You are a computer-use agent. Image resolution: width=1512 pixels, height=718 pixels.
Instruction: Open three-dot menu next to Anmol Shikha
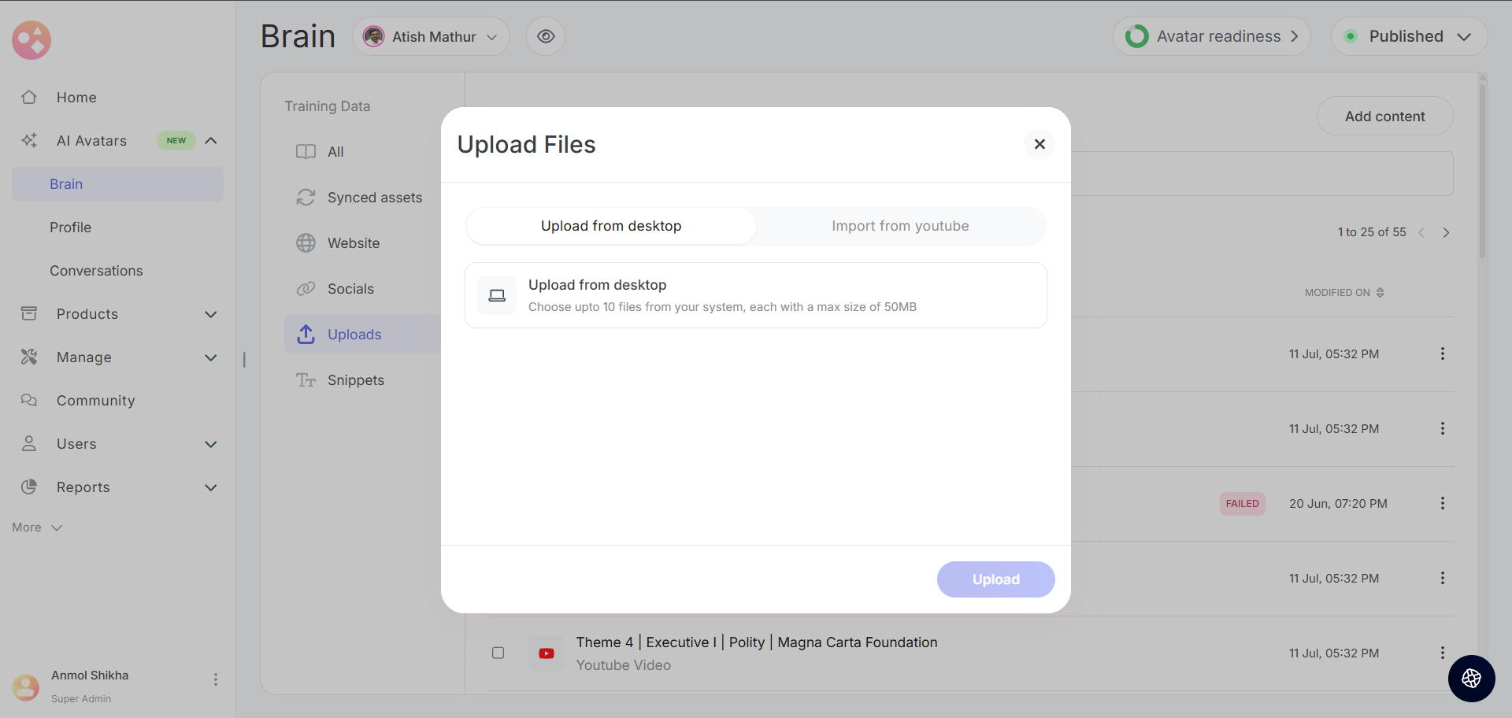(215, 679)
